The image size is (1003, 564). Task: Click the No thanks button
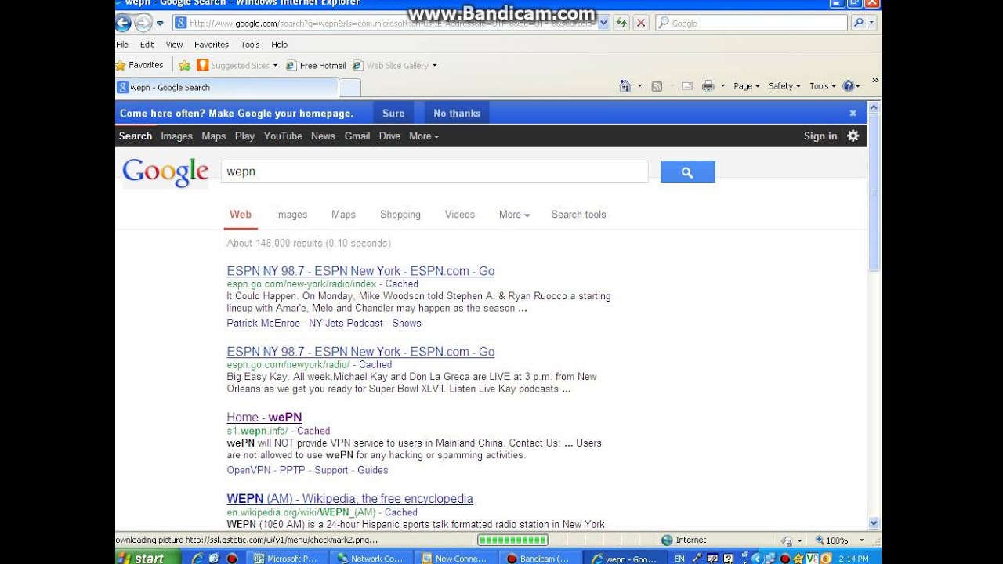[457, 114]
